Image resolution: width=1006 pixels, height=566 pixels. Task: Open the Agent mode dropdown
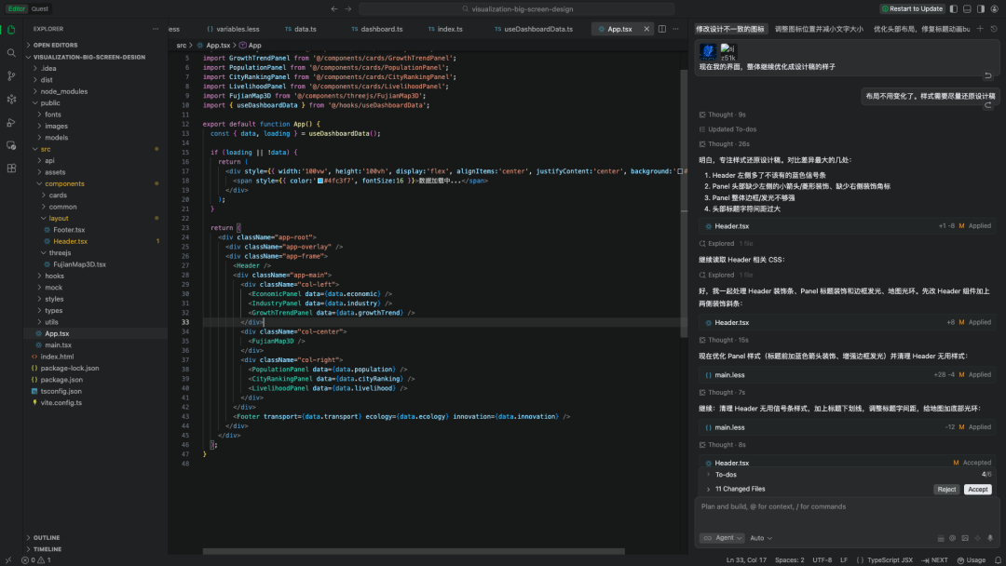point(722,538)
